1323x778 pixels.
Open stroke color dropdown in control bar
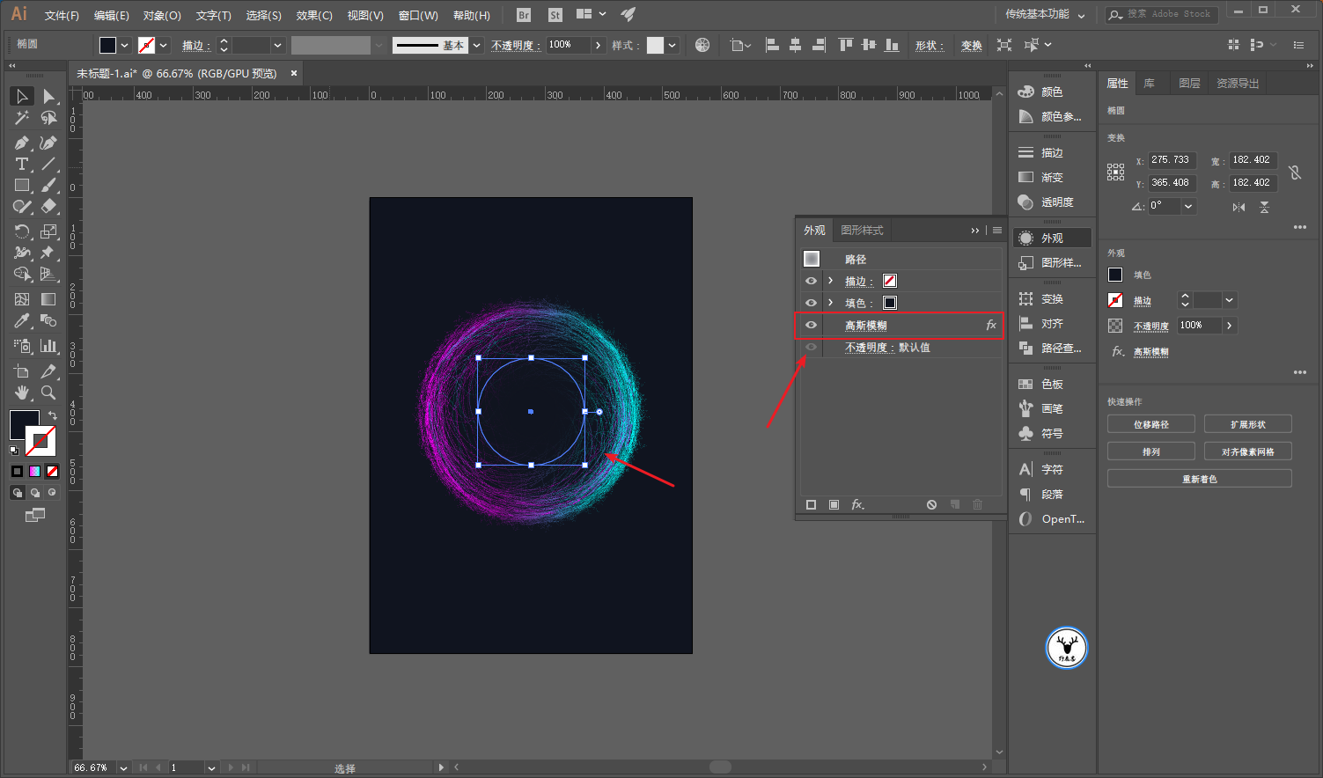tap(164, 45)
